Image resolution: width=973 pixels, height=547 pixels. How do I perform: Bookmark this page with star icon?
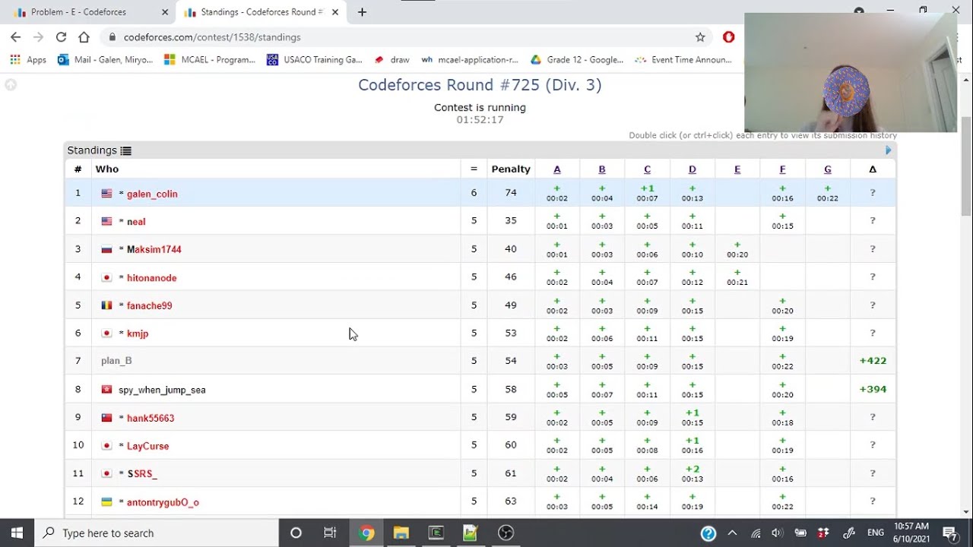click(x=700, y=36)
